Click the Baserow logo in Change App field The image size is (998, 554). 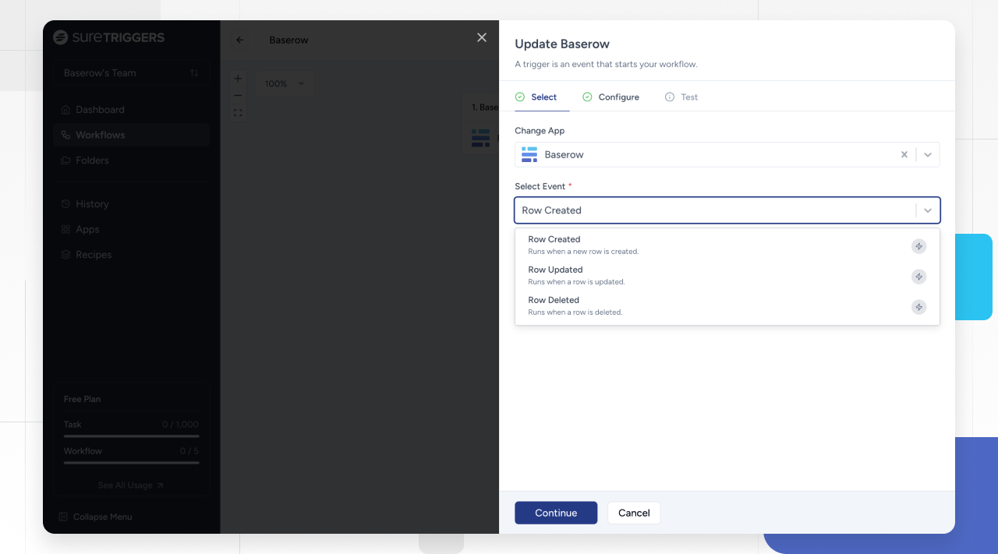[x=529, y=154]
